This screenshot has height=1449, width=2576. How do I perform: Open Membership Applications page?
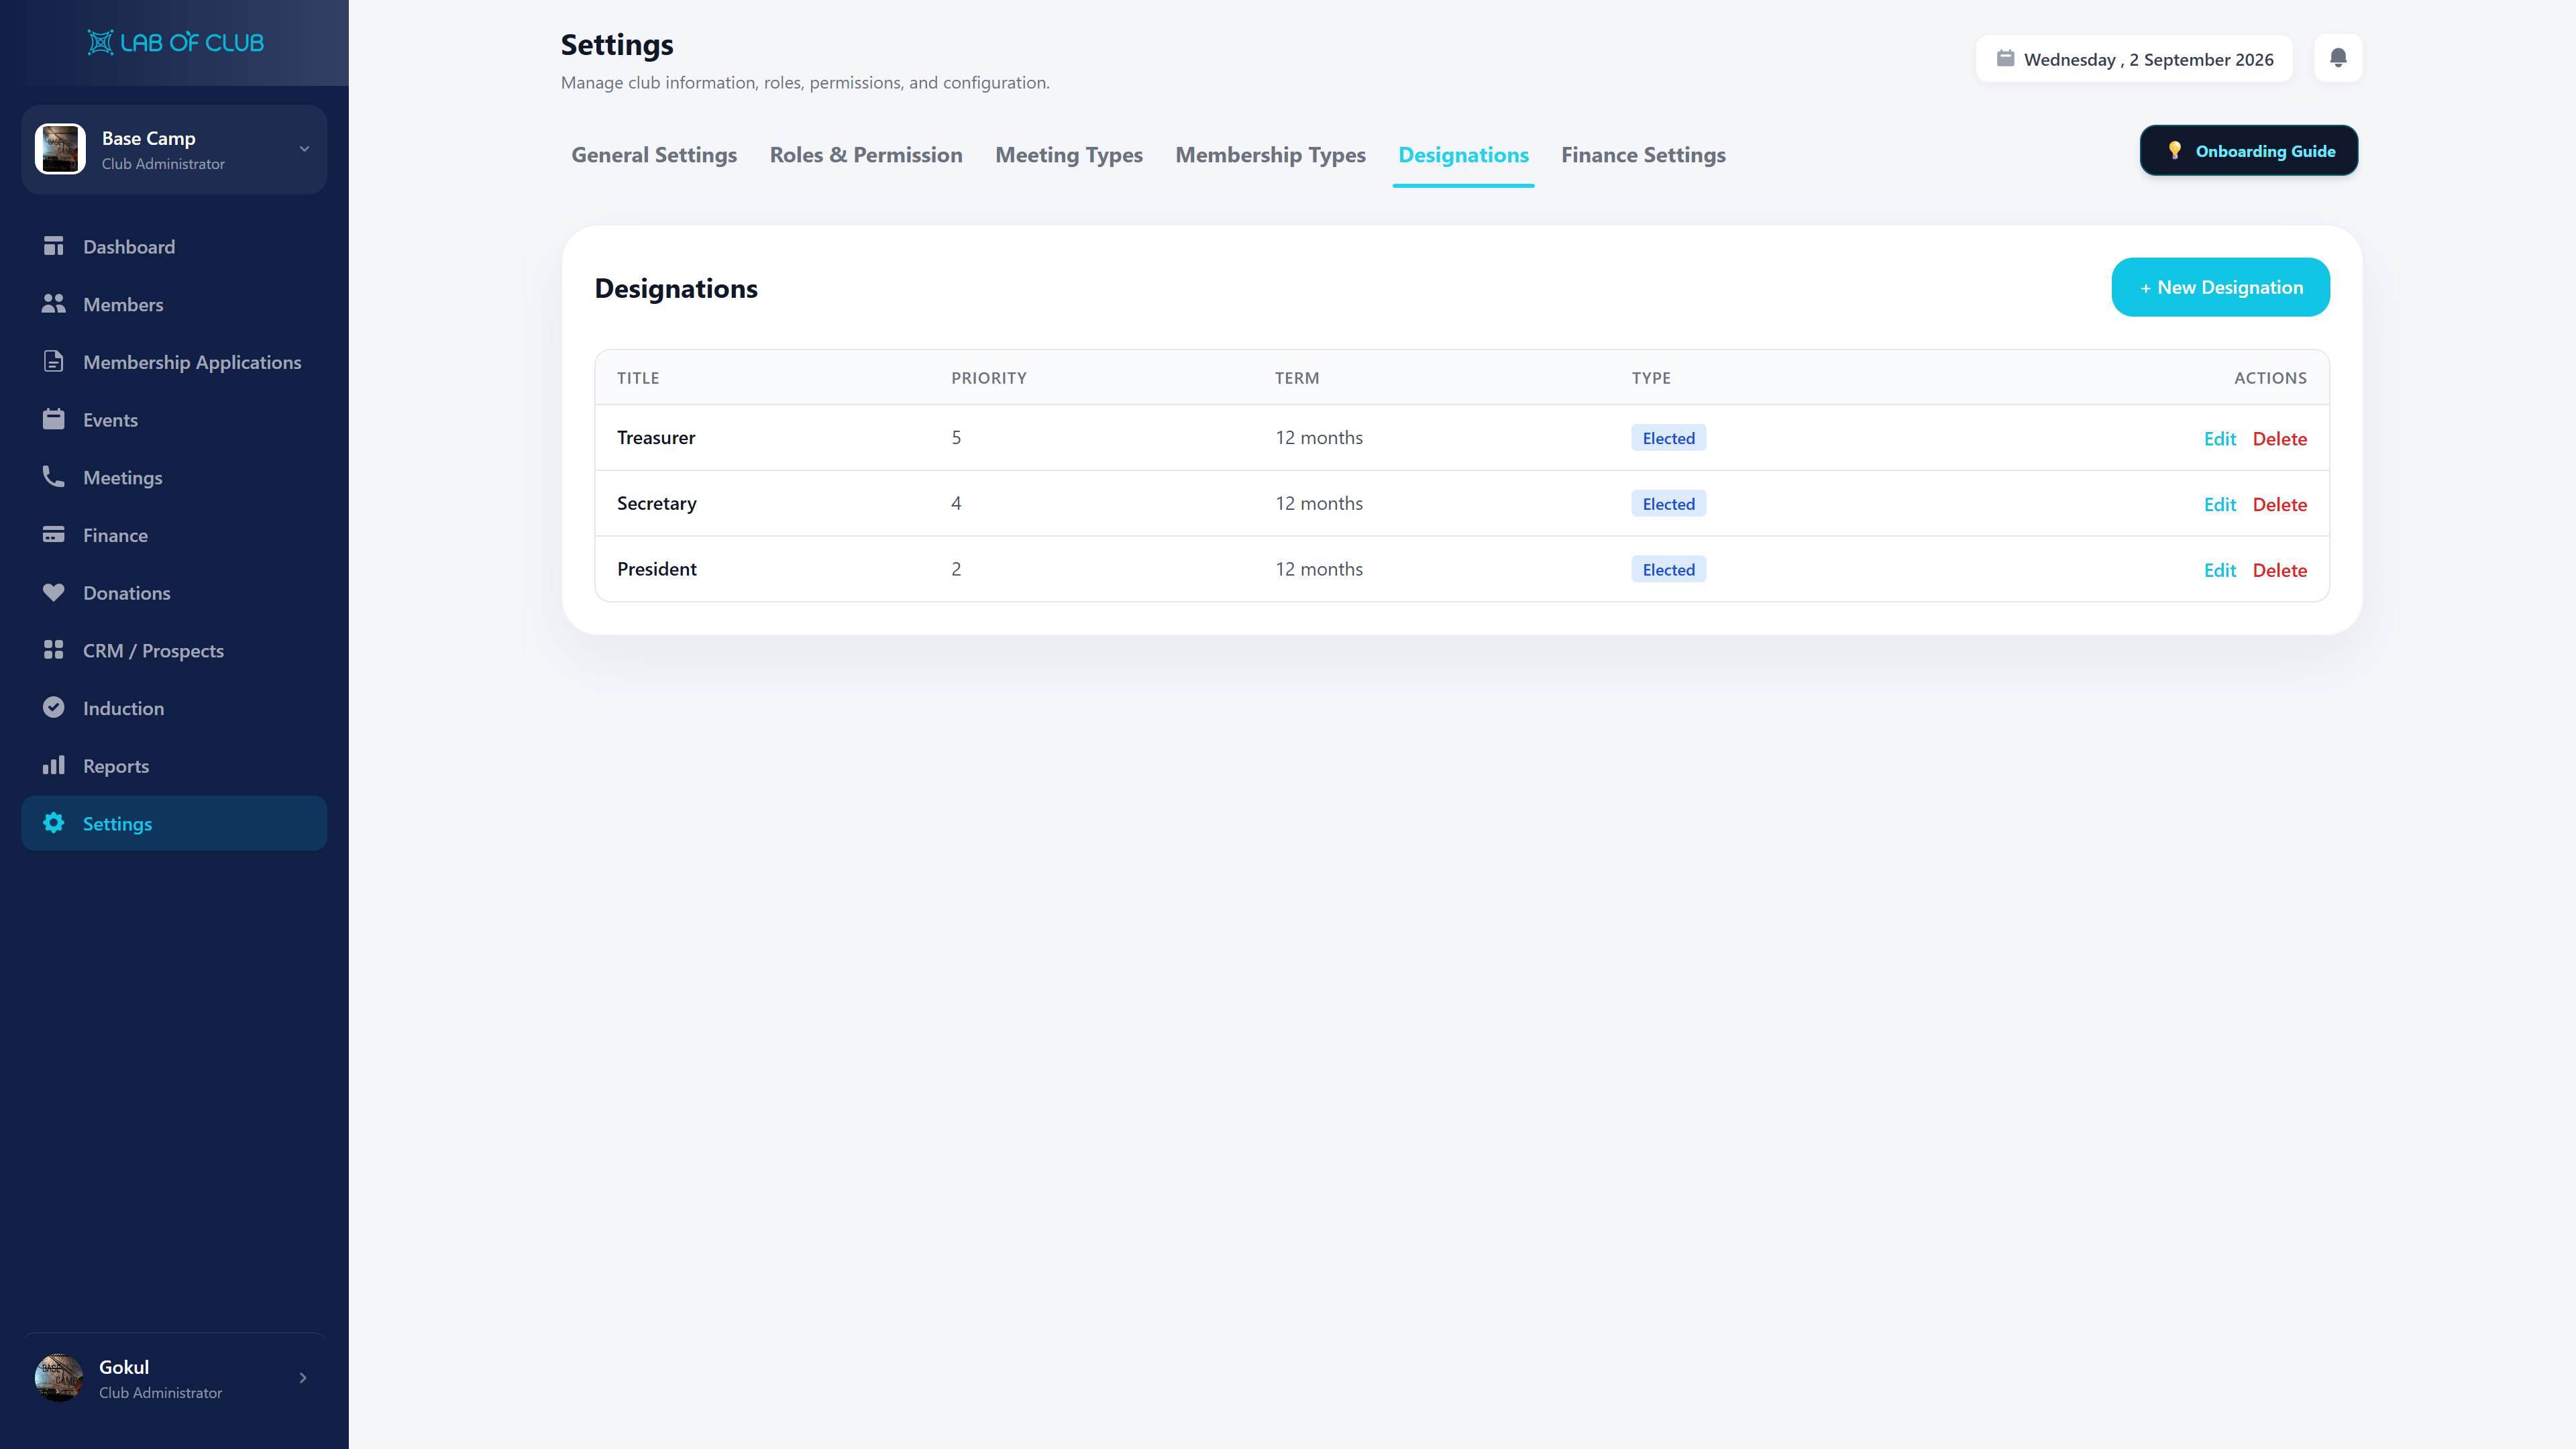[174, 362]
